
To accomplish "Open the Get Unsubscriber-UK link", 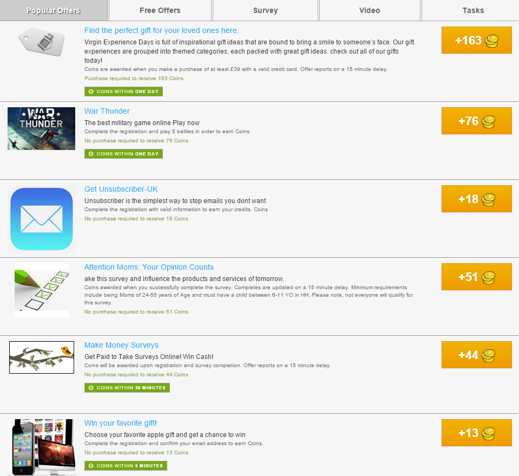I will (x=121, y=189).
